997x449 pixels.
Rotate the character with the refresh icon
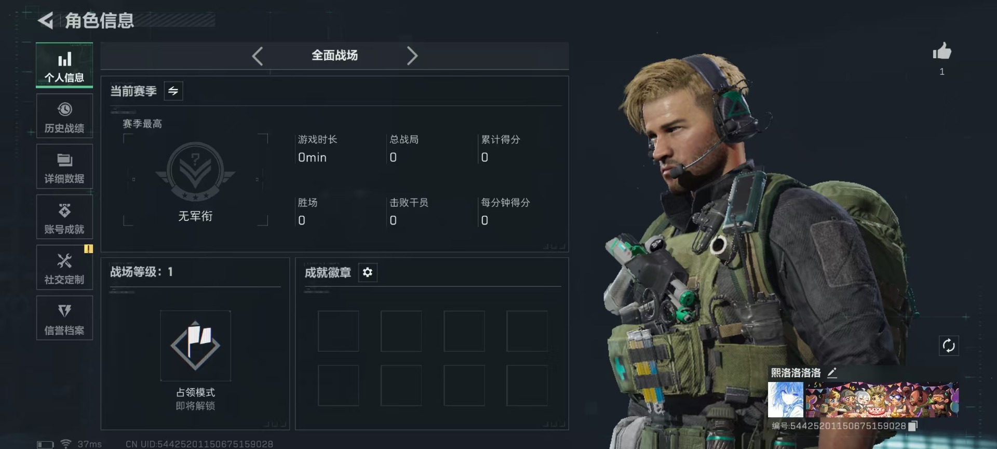[949, 346]
